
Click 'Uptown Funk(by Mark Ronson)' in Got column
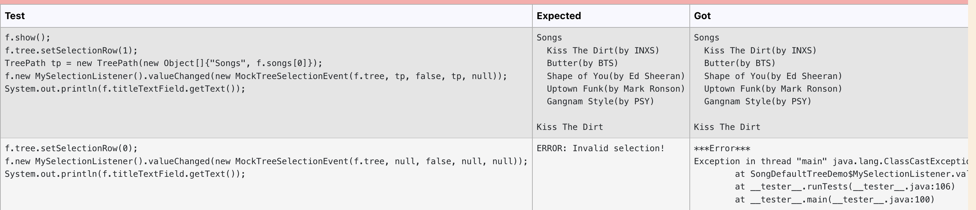tap(773, 89)
